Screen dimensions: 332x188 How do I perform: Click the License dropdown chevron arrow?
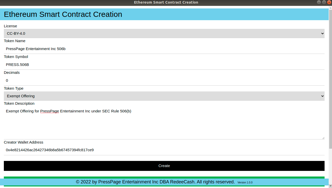pos(322,33)
